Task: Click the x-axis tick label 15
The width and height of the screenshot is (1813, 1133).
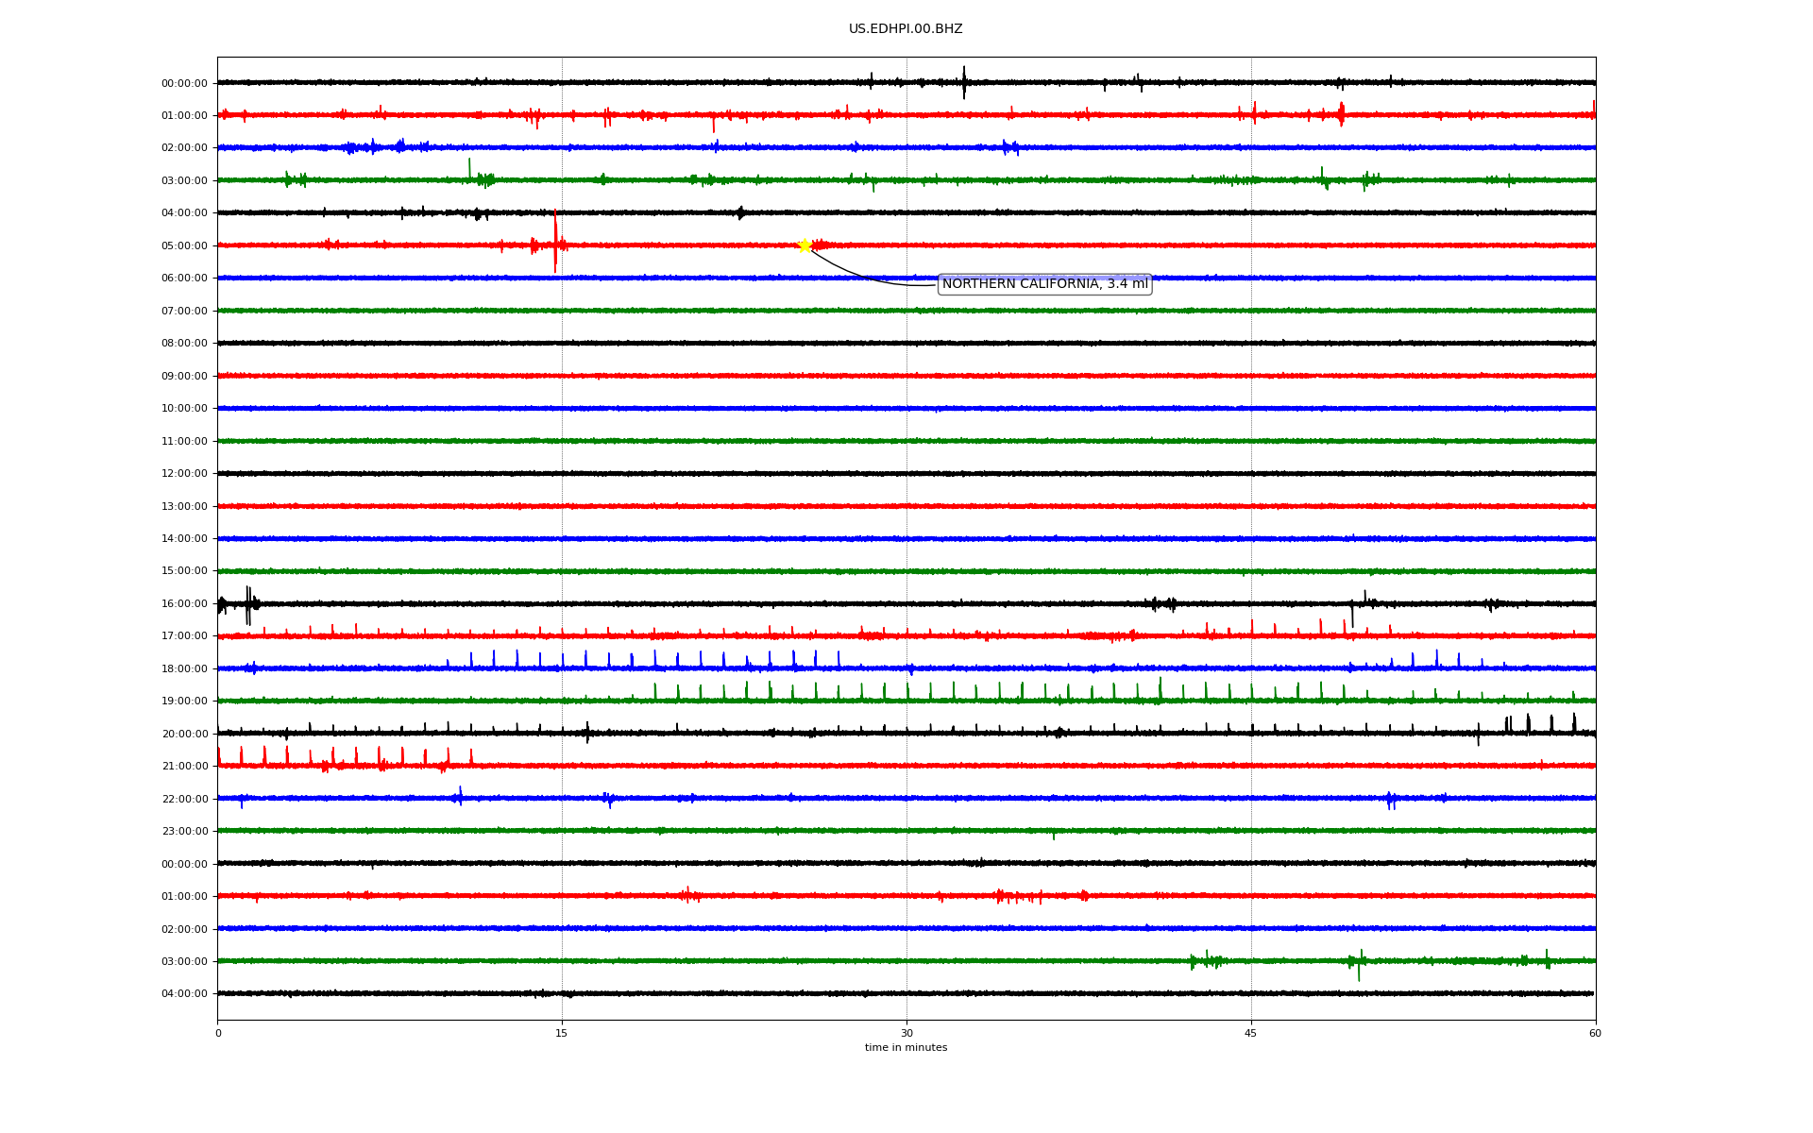Action: (x=562, y=1033)
